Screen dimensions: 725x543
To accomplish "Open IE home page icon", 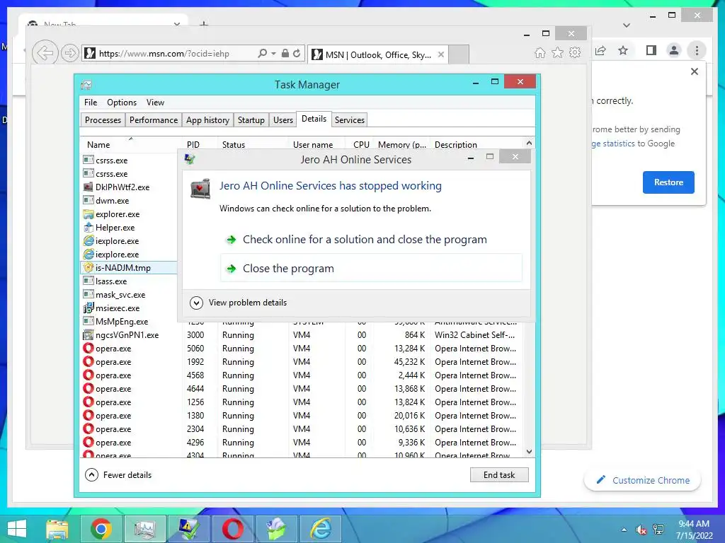I will pyautogui.click(x=540, y=52).
